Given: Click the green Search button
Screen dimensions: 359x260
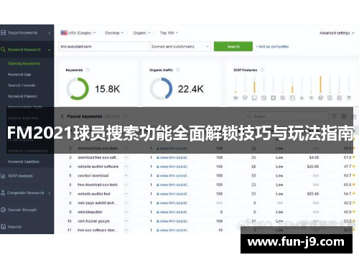Looking at the screenshot, I should [233, 47].
